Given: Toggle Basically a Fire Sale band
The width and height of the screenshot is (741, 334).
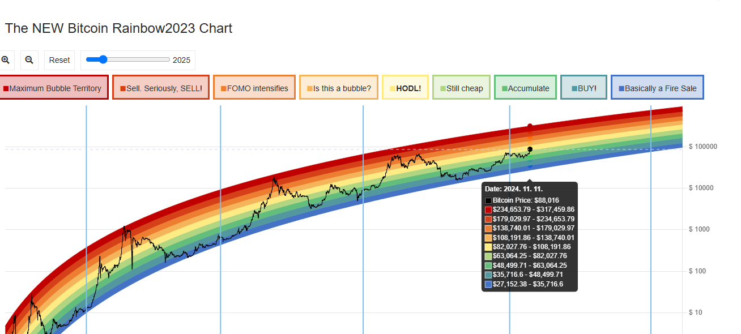Looking at the screenshot, I should (657, 88).
